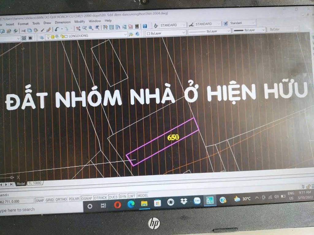Screen dimensions: 314x235
Task: Open the Layer Properties Manager icon
Action: (x=42, y=37)
